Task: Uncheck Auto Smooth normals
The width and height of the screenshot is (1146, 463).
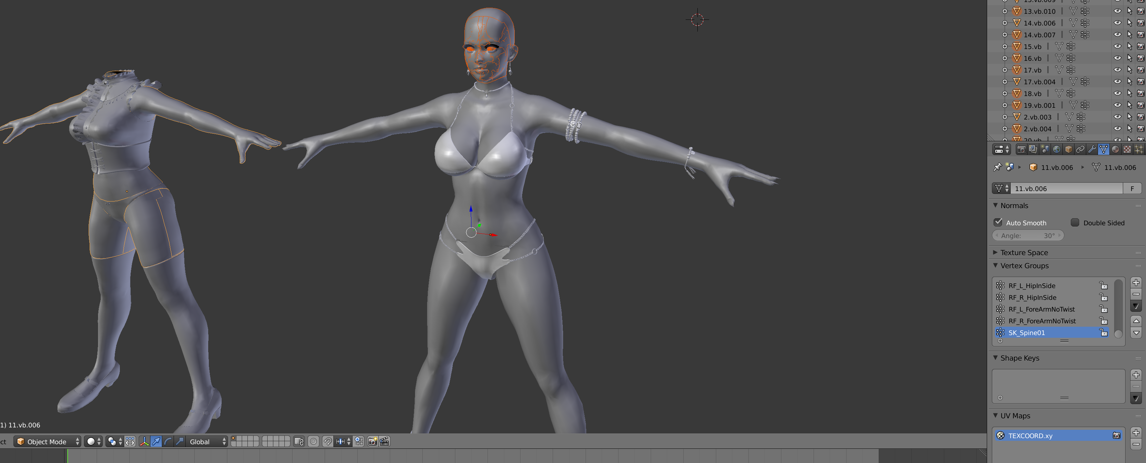Action: [x=998, y=222]
